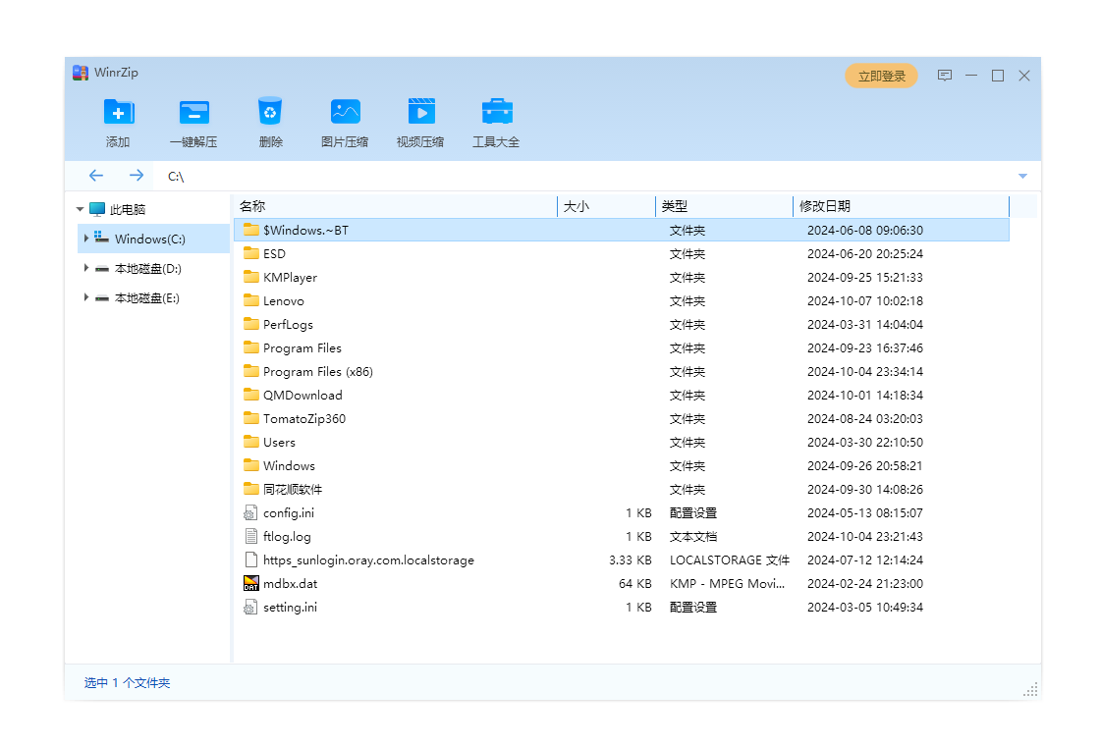Select the file name setting.ini
Screen dimensions: 1100x746
tap(290, 608)
